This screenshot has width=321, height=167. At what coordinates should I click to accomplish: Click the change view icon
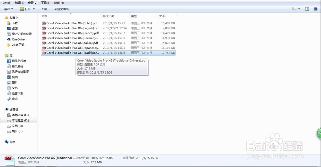(x=294, y=9)
